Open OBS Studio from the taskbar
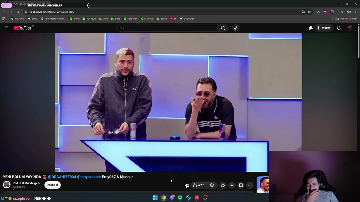This screenshot has width=360, height=202. tap(205, 198)
